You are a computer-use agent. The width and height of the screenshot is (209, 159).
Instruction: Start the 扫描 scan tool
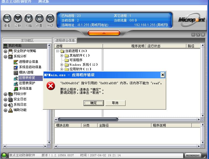(x=29, y=18)
